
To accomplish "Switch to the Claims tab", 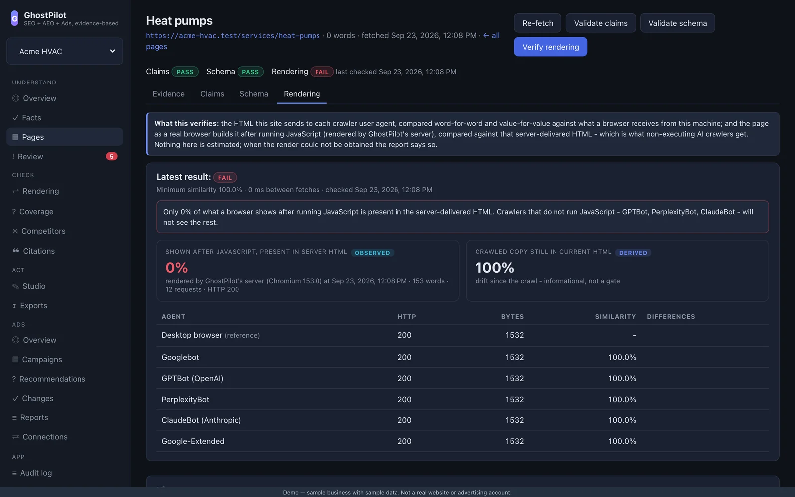I will point(212,94).
